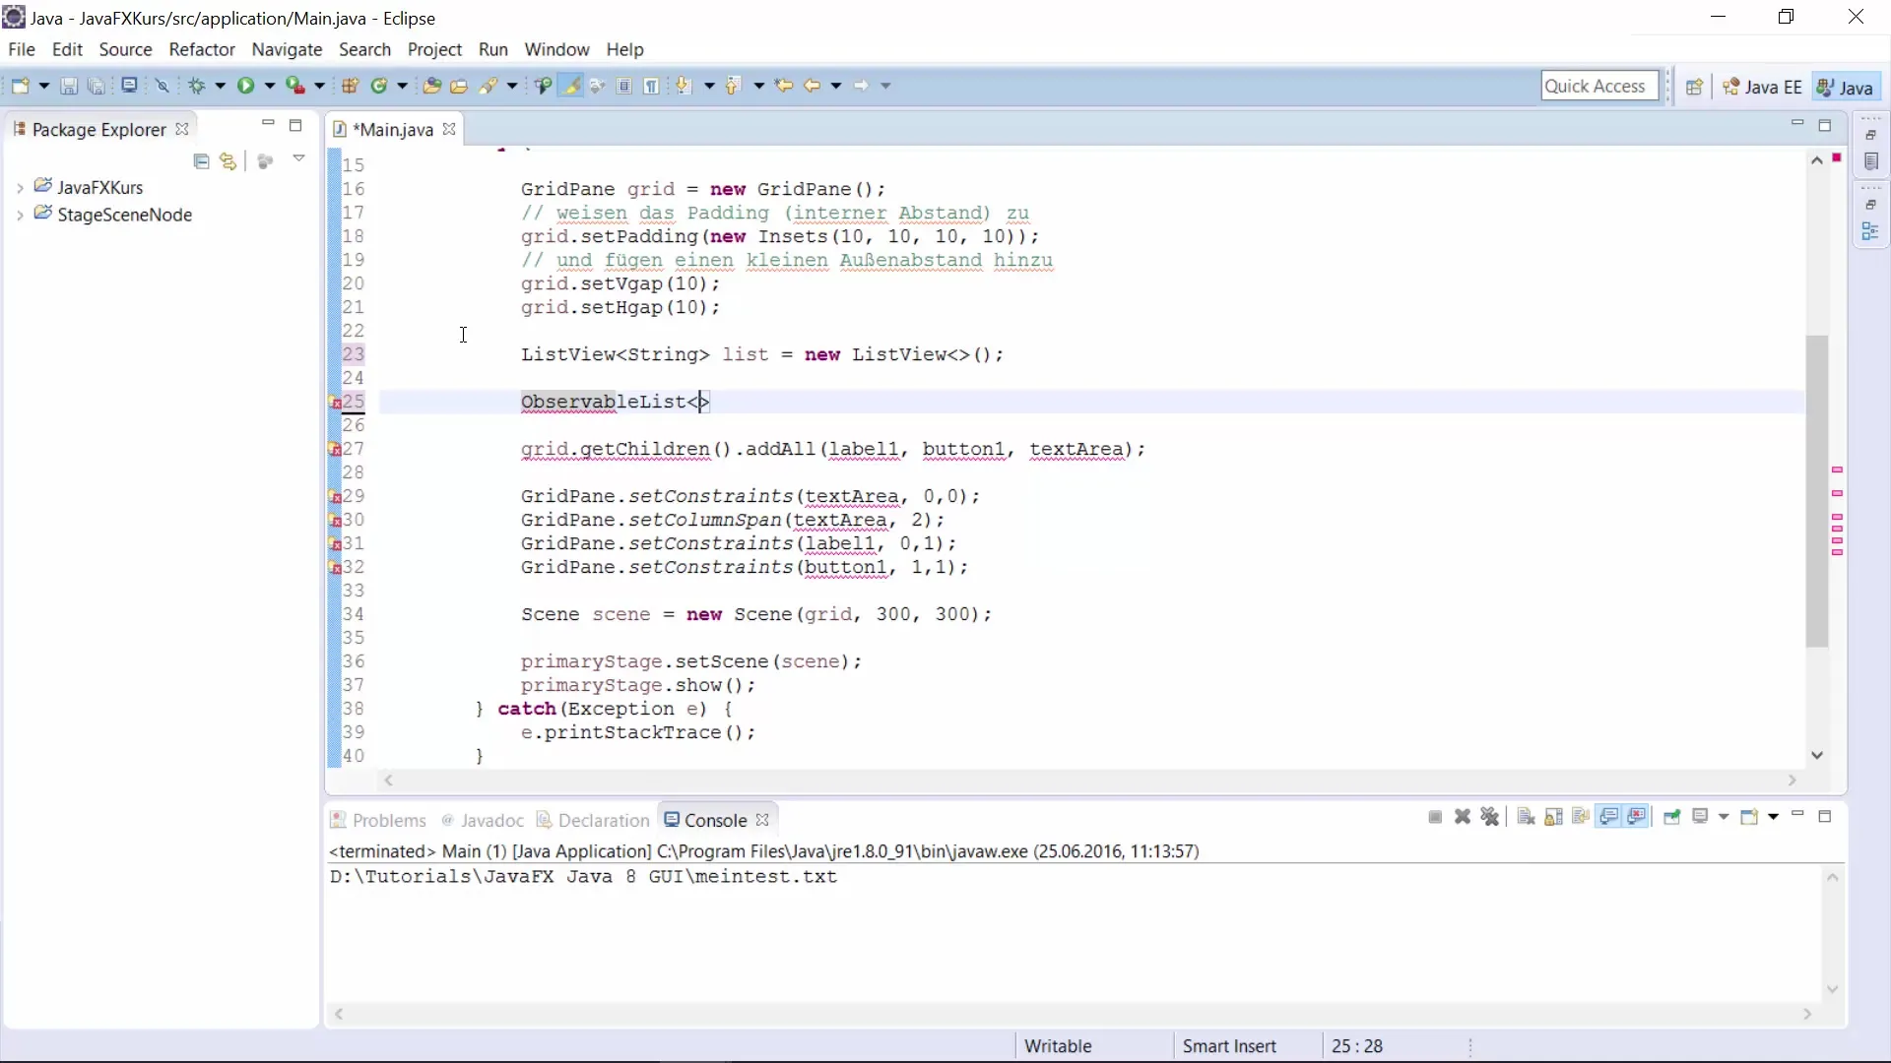Click the line 29 error marker
Screen dimensions: 1891x1063
335,497
